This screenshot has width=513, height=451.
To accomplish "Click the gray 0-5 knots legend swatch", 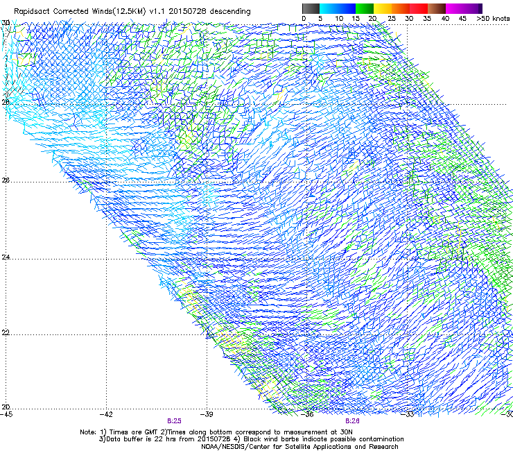I will 311,8.
